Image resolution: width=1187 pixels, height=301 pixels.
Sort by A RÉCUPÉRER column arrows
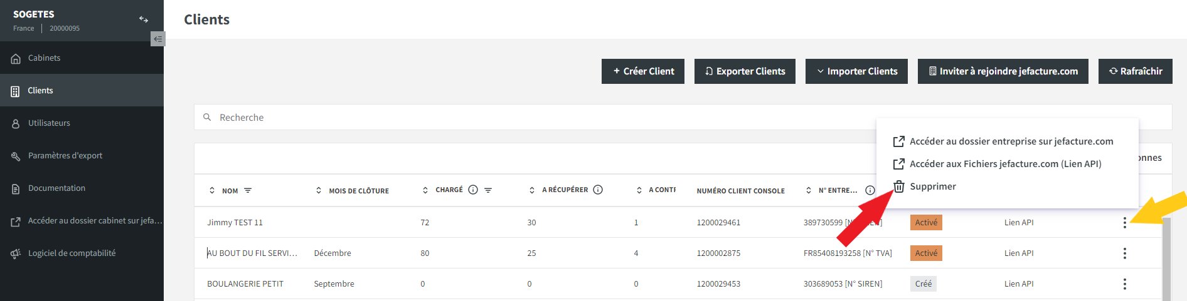tap(532, 190)
